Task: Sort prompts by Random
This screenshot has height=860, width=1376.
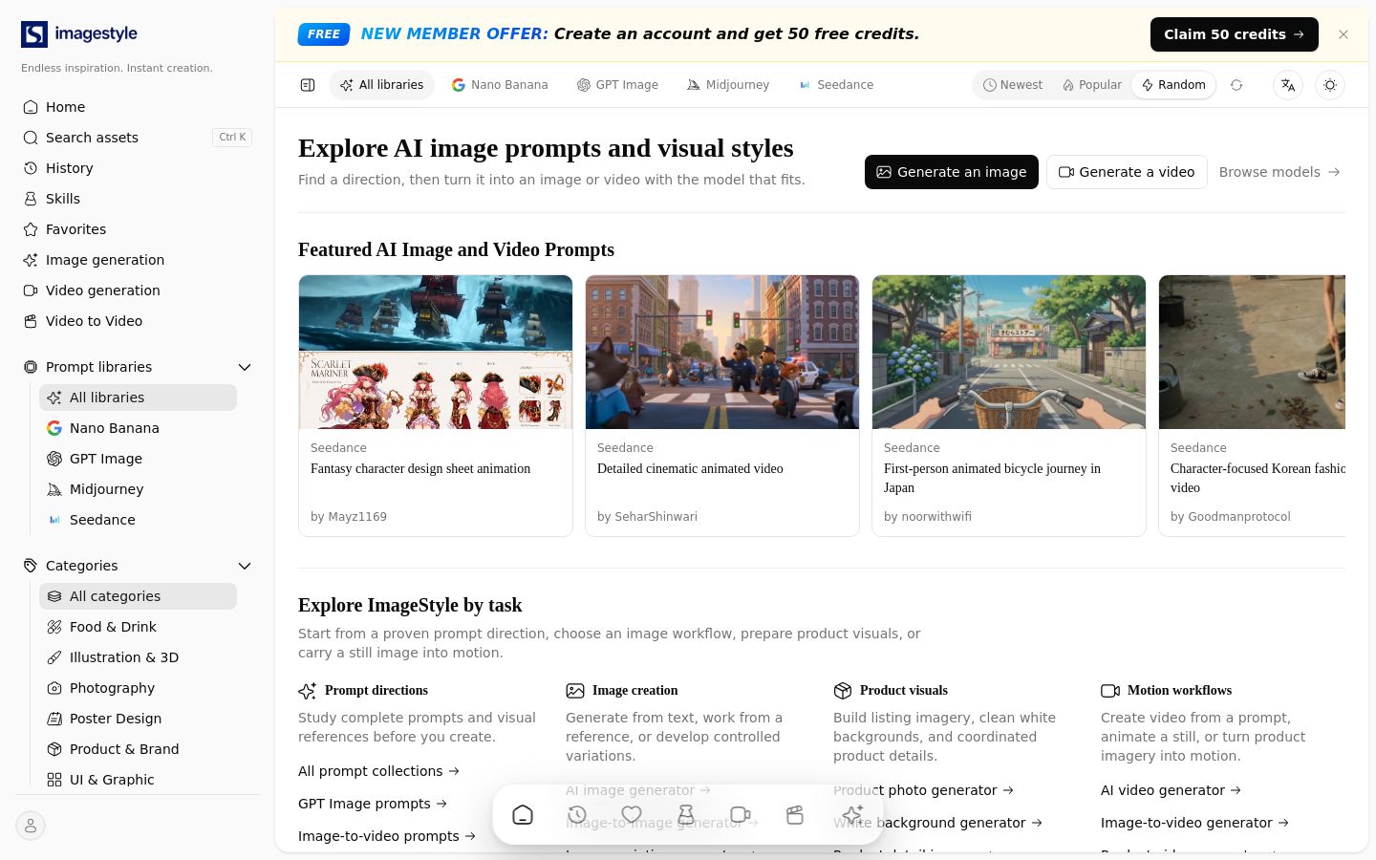Action: [1173, 85]
